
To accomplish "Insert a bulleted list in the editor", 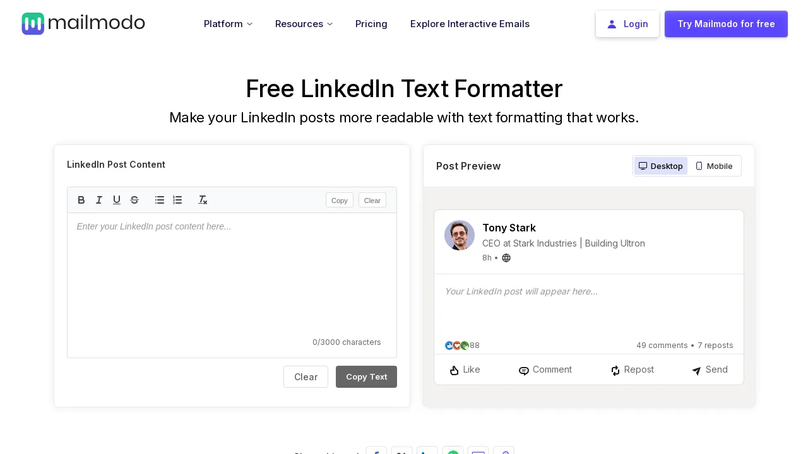I will [160, 200].
